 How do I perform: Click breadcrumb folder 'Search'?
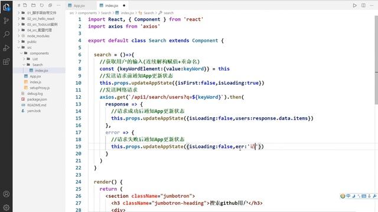[x=106, y=13]
